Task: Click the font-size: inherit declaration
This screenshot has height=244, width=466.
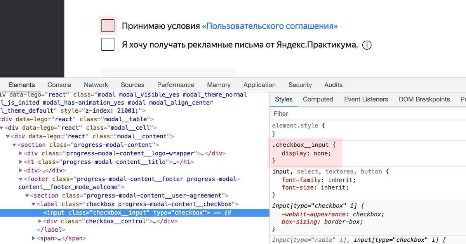Action: [x=315, y=188]
